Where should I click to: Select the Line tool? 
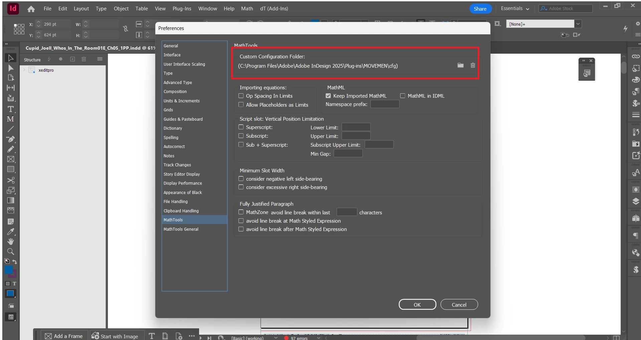point(11,129)
